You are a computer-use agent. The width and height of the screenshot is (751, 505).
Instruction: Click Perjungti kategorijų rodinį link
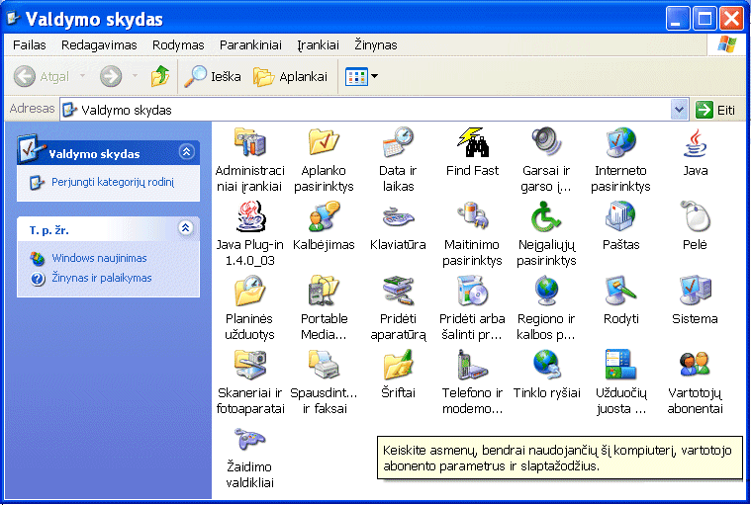[x=113, y=182]
